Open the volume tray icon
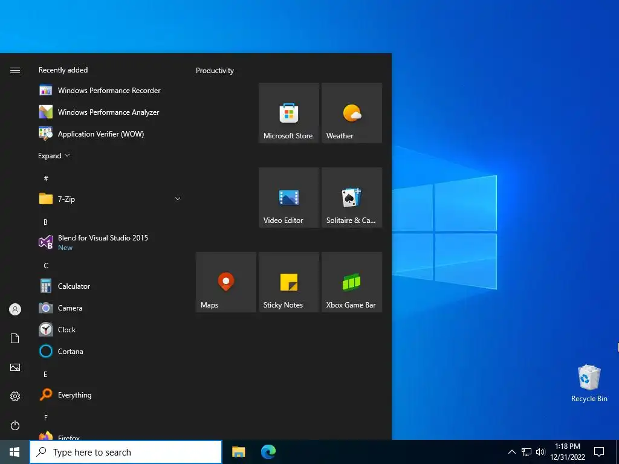Image resolution: width=619 pixels, height=464 pixels. [540, 452]
